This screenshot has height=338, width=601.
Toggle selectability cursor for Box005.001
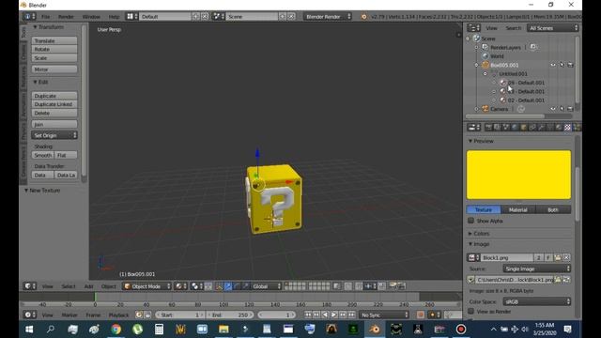coord(562,65)
